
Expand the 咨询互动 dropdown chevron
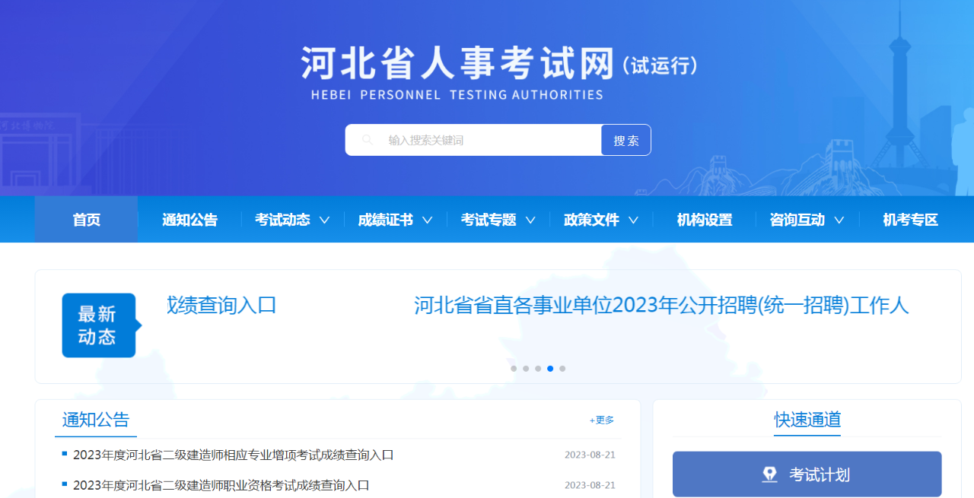(x=839, y=220)
